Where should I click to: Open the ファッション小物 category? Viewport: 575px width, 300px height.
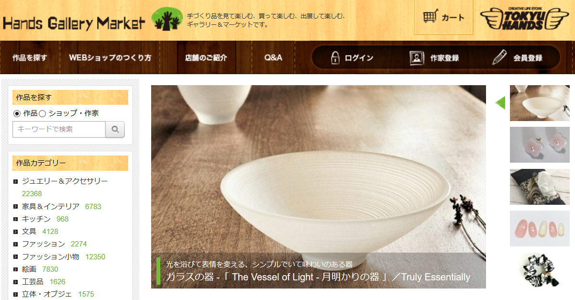51,256
